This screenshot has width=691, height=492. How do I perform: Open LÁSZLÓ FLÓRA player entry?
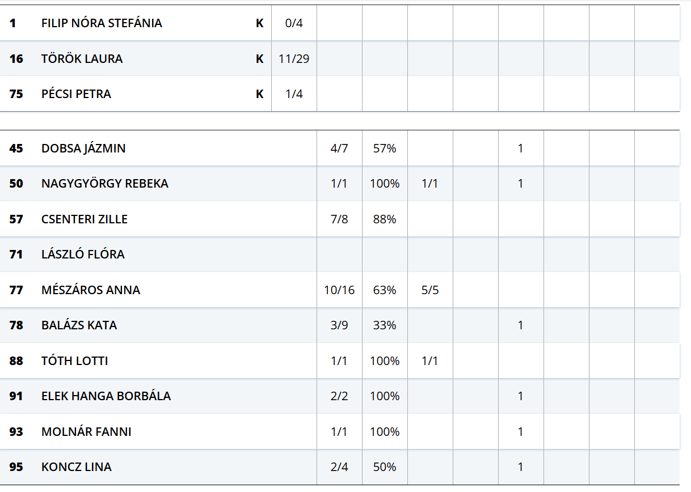83,255
